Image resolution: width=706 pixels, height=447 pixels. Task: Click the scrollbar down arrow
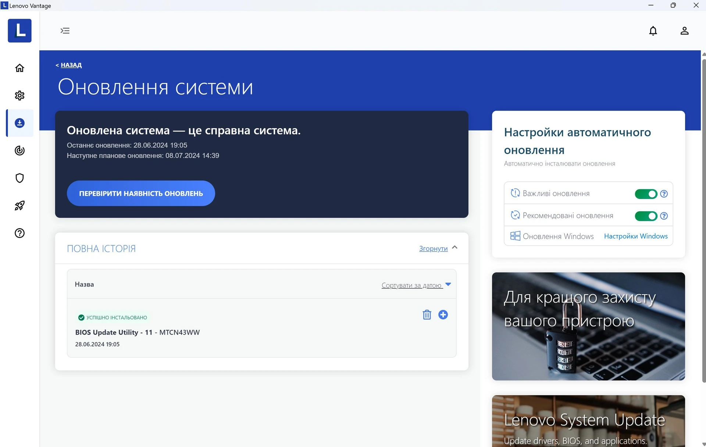[704, 444]
